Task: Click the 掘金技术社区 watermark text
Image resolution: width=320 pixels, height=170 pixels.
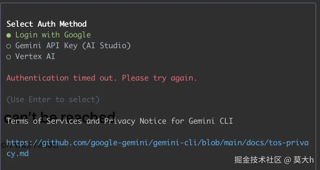Action: pyautogui.click(x=258, y=160)
